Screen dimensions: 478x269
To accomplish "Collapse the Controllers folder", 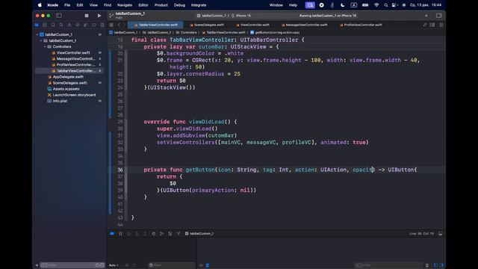I will click(x=45, y=46).
